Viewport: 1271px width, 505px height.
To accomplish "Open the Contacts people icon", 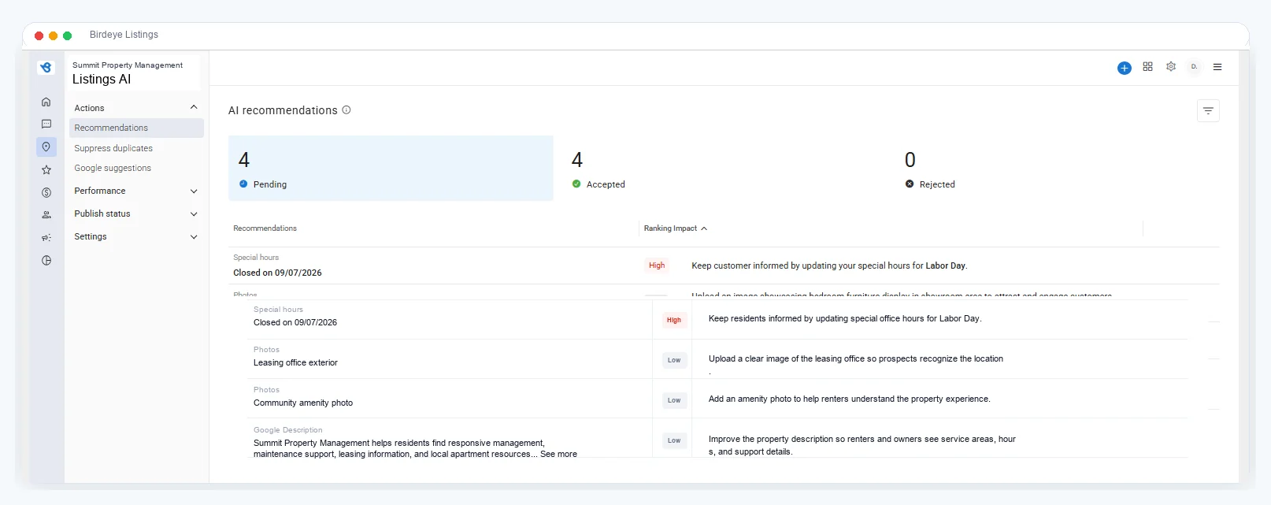I will click(x=46, y=214).
